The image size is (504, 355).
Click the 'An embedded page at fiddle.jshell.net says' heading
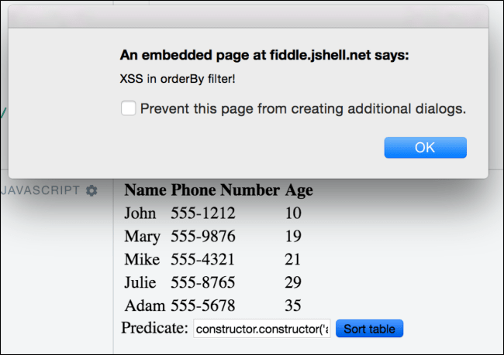point(264,55)
